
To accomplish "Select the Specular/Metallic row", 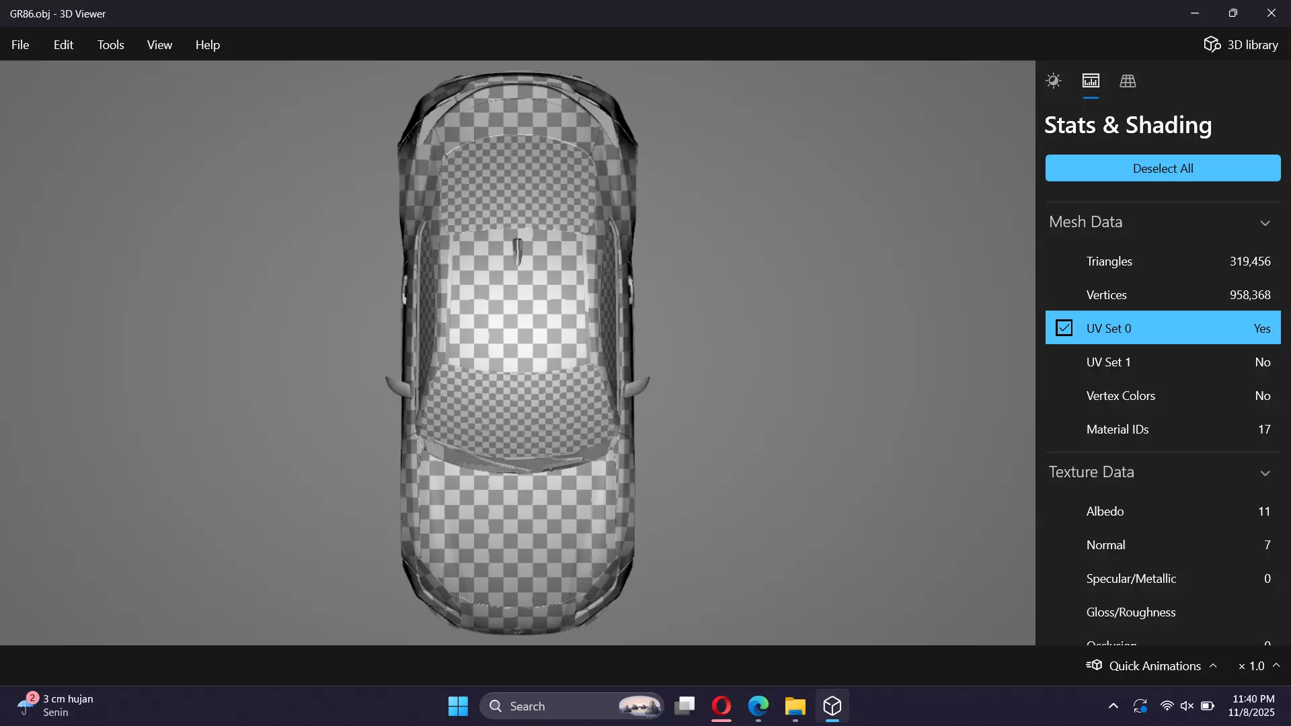I will click(x=1163, y=578).
